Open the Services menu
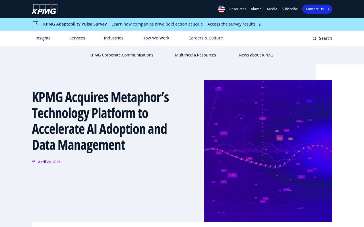364x227 pixels. point(77,38)
